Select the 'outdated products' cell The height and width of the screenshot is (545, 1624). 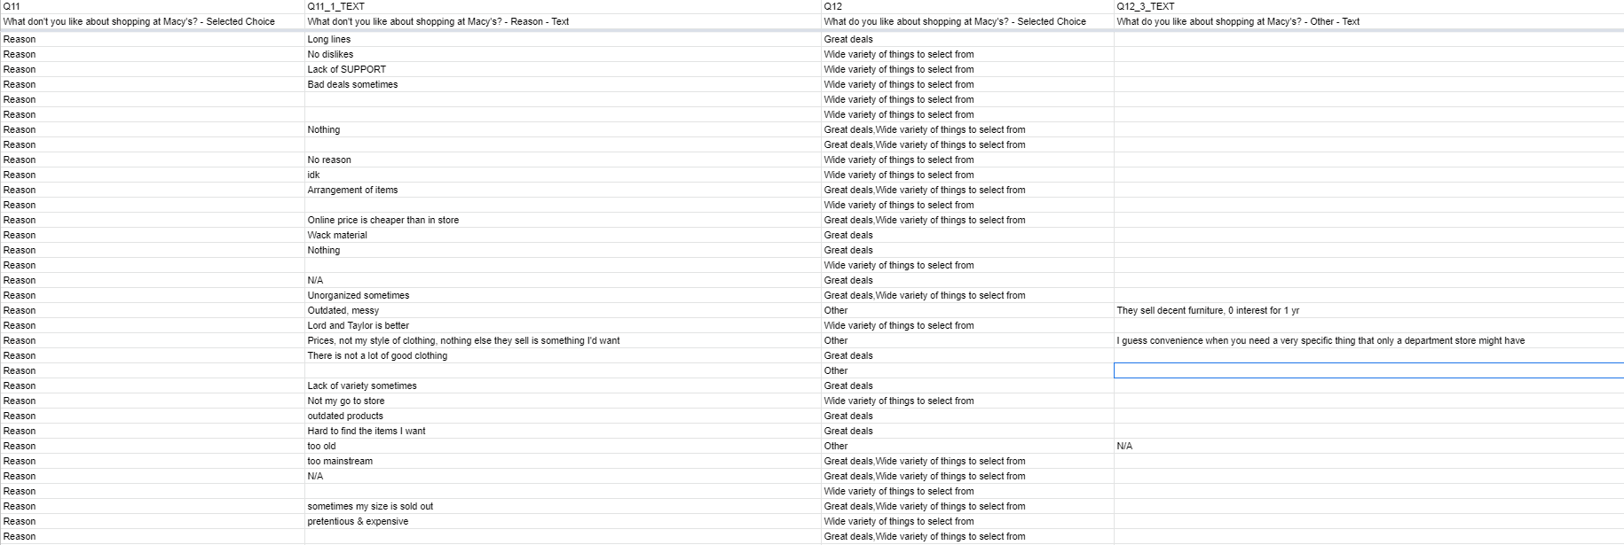[x=563, y=416]
